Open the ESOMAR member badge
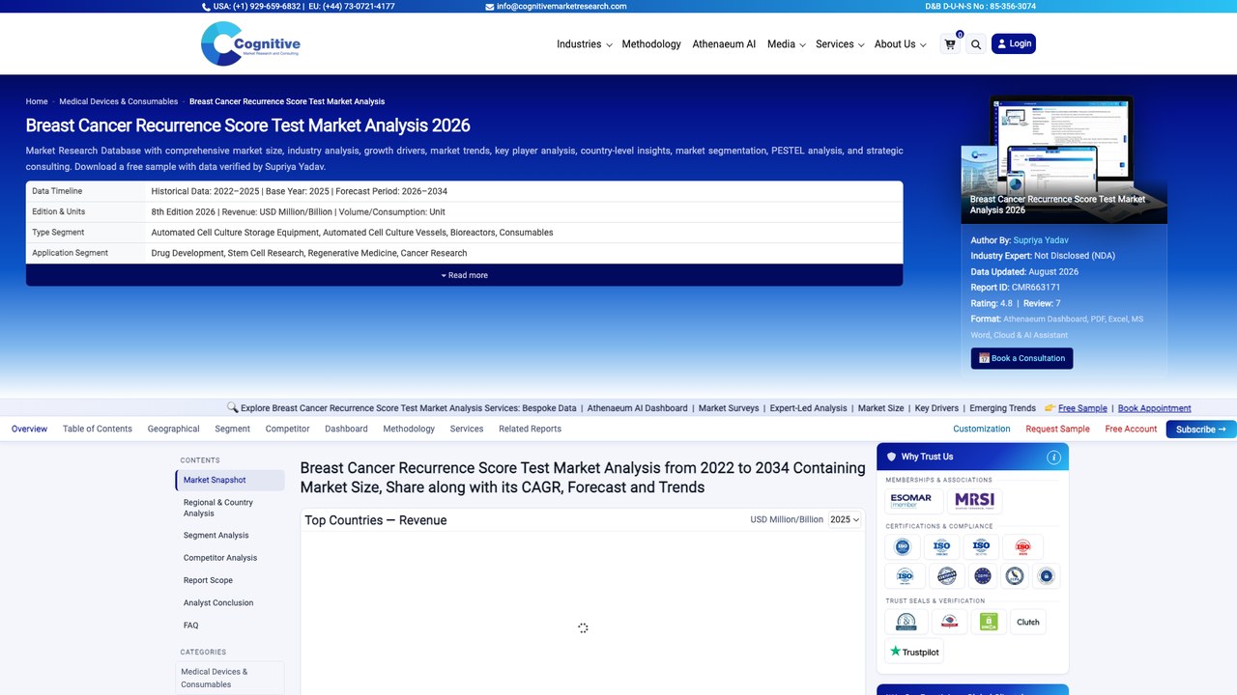 pos(911,500)
